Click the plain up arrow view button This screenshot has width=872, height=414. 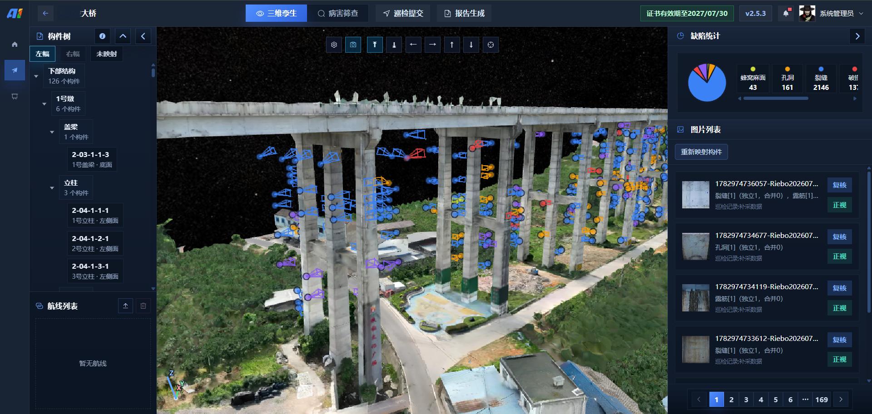(x=452, y=44)
